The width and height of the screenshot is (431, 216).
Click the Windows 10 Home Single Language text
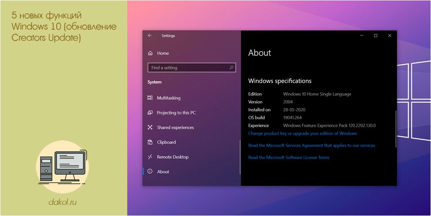[317, 94]
